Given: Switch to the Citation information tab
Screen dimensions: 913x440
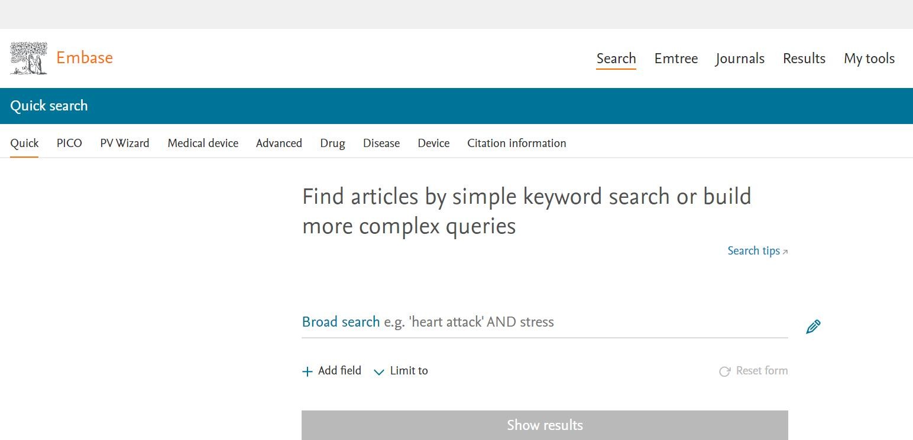Looking at the screenshot, I should pyautogui.click(x=517, y=143).
